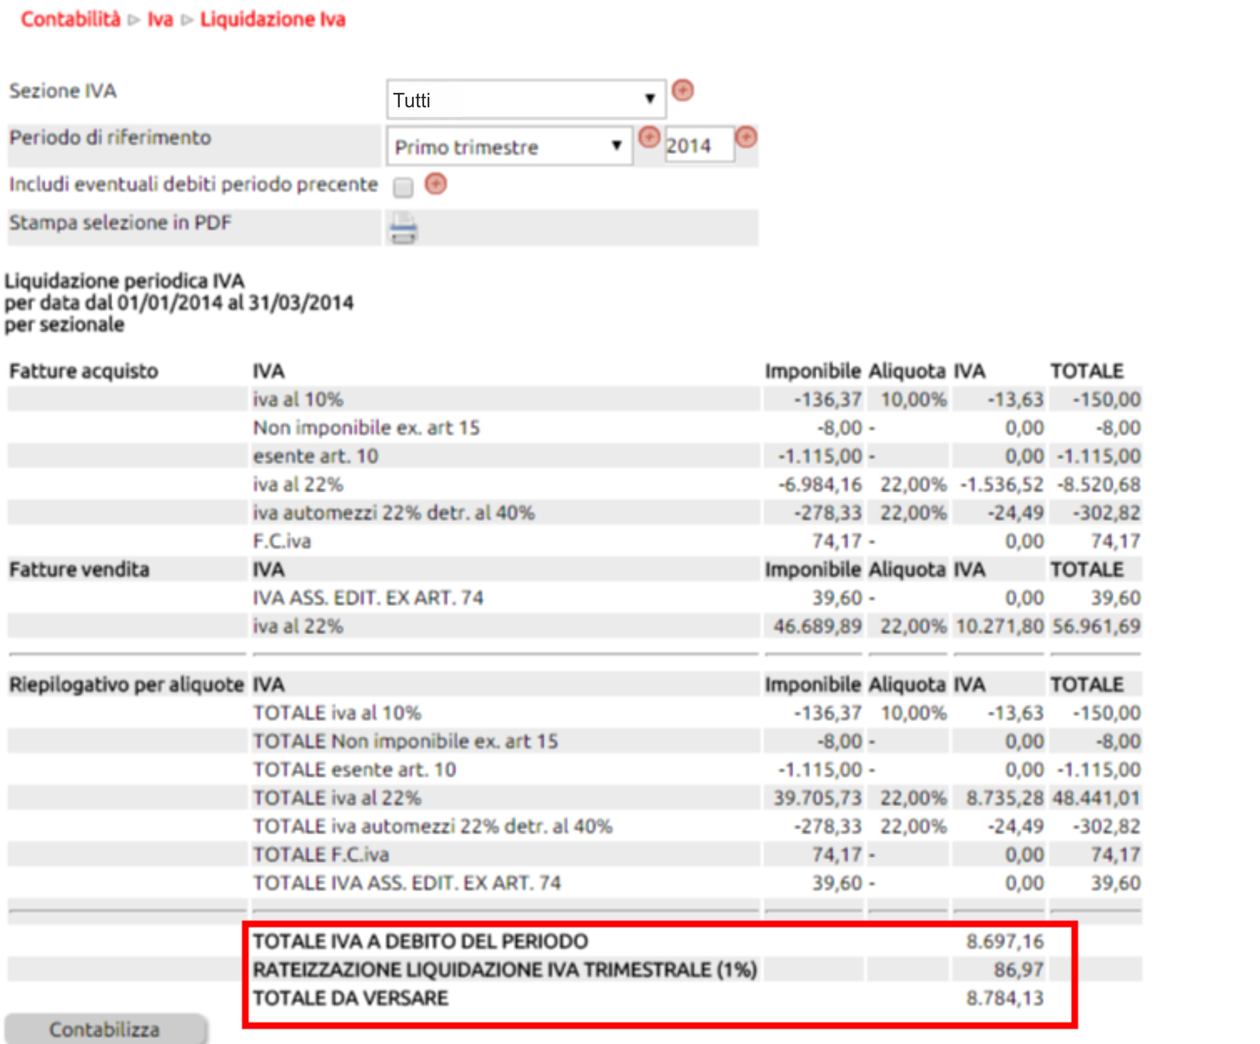The width and height of the screenshot is (1260, 1044).
Task: Select the 'TOTALE esente art. 10' row
Action: click(x=574, y=769)
